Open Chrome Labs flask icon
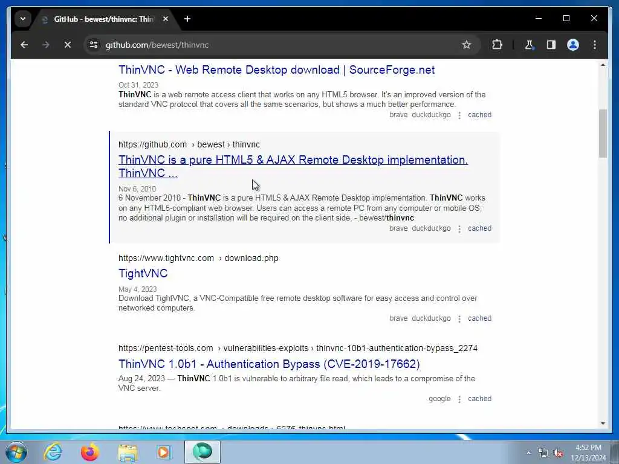Viewport: 619px width, 464px height. coord(529,45)
